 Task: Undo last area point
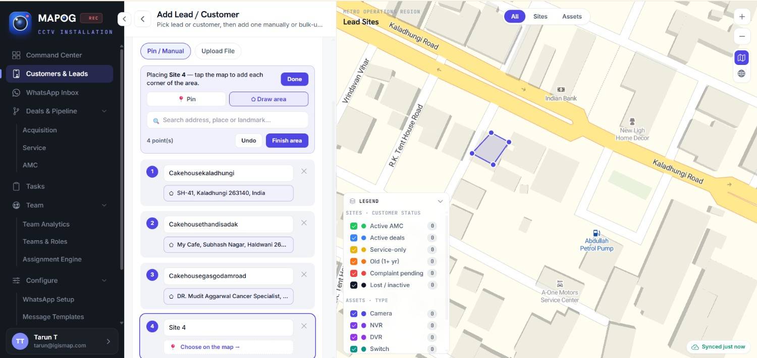249,140
